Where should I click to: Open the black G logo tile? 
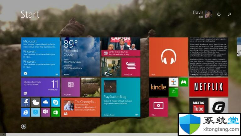(219, 105)
